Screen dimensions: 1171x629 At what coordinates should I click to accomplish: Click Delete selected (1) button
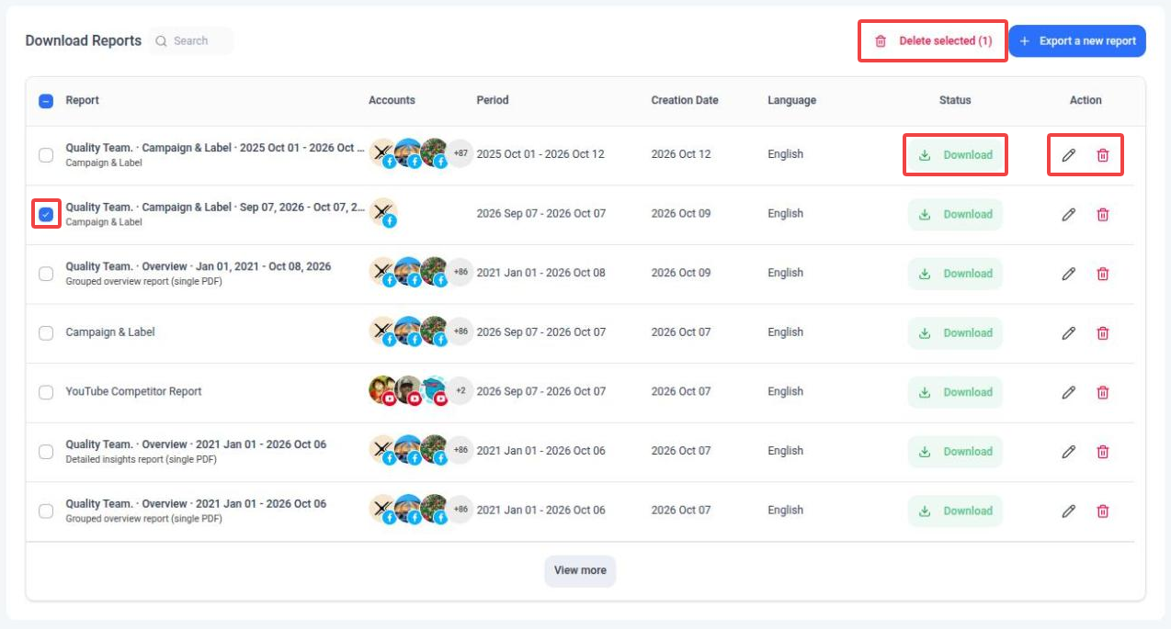pos(933,41)
